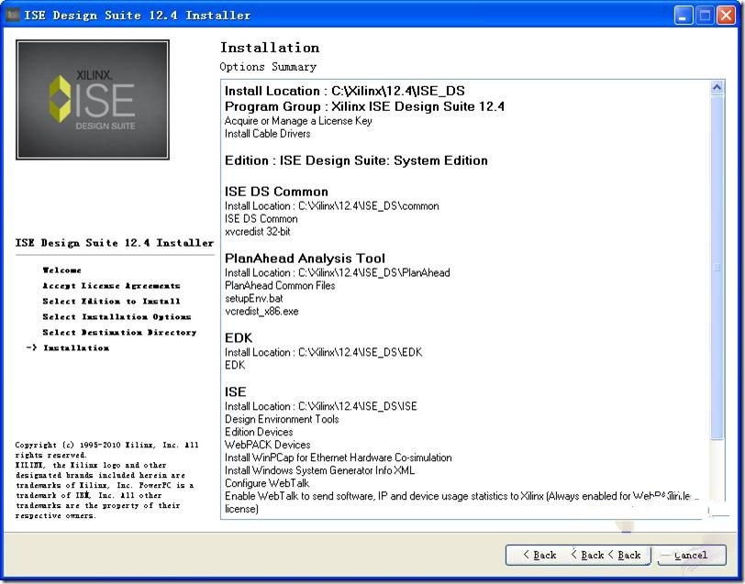Click the Accept License Agreements step
This screenshot has width=745, height=584.
click(111, 286)
